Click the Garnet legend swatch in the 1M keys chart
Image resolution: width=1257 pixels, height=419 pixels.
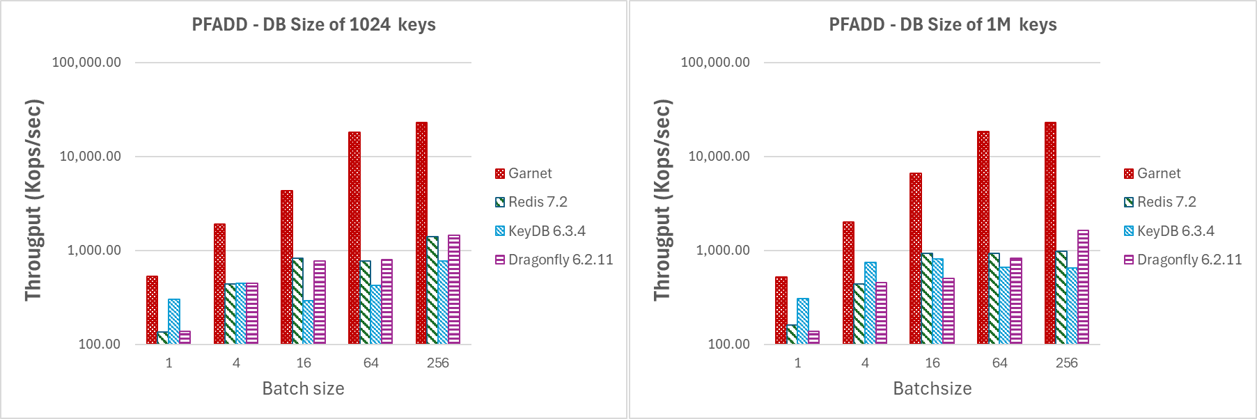tap(1128, 173)
